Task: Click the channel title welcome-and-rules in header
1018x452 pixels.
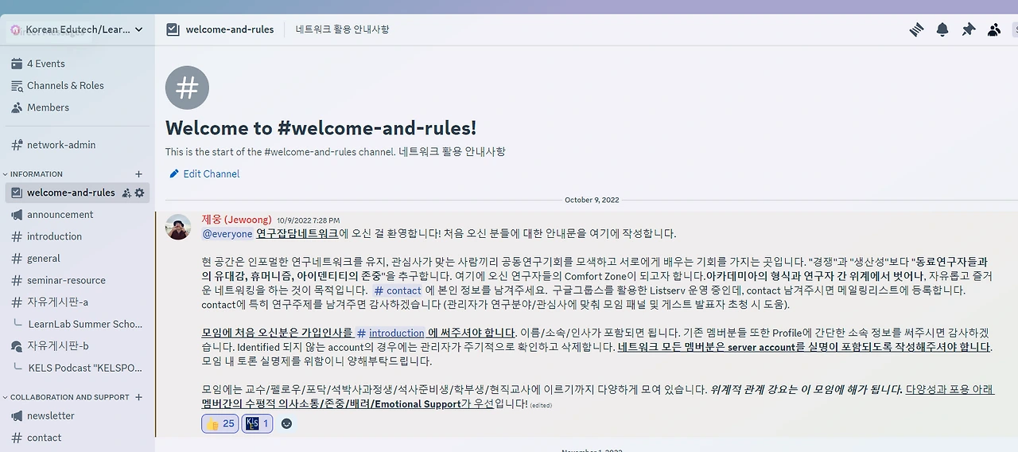Action: [229, 29]
